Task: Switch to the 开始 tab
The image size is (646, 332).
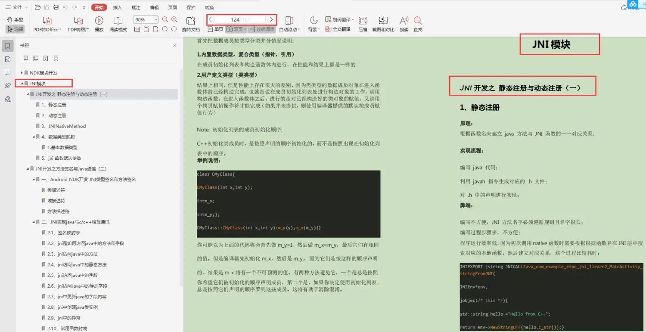Action: tap(99, 7)
